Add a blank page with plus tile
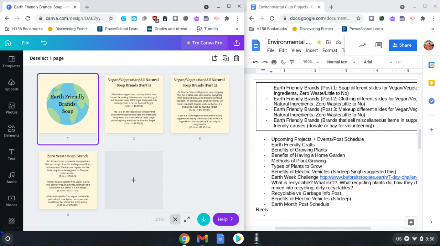The image size is (440, 246). point(134,180)
